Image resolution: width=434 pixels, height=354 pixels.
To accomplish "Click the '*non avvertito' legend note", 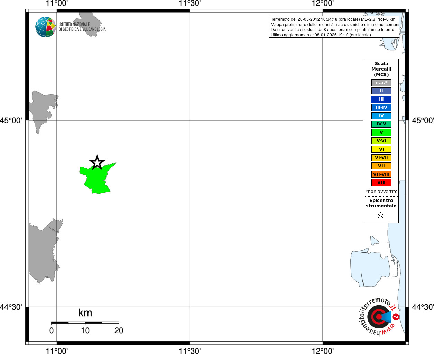I will [382, 192].
